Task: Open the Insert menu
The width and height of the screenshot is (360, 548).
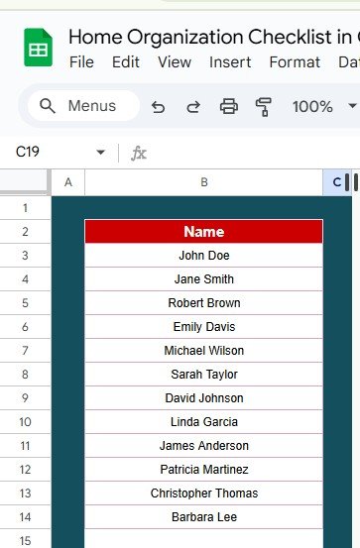Action: 230,62
